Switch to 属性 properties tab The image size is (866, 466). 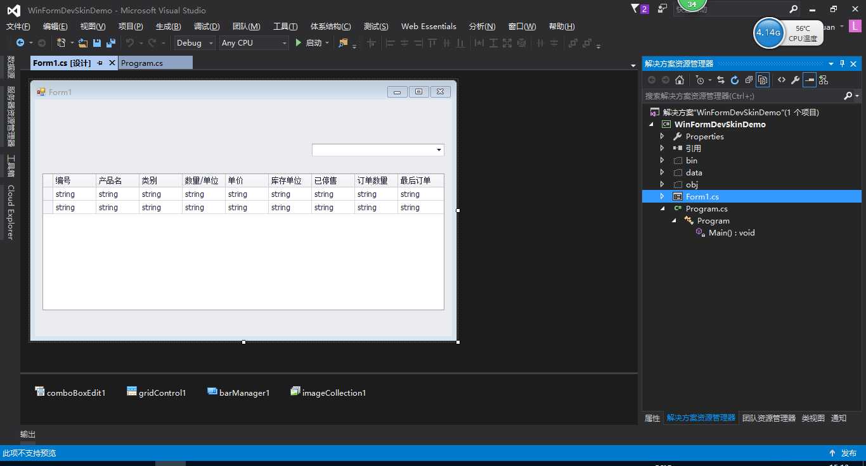(652, 418)
